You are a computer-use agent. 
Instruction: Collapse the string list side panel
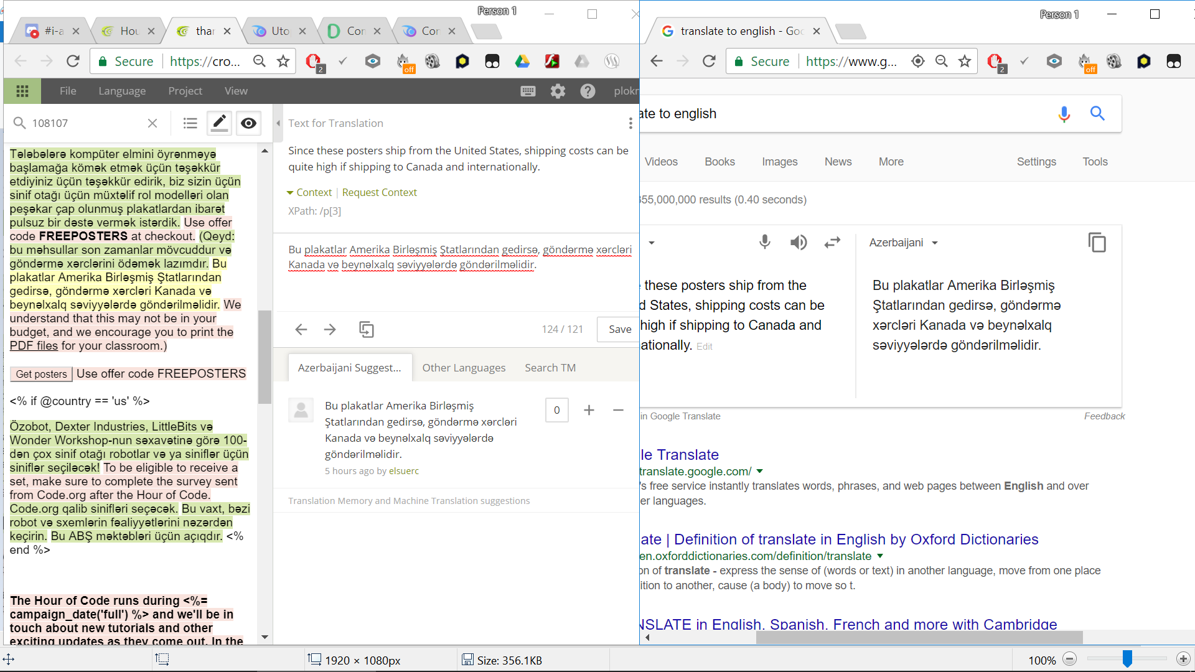[278, 123]
